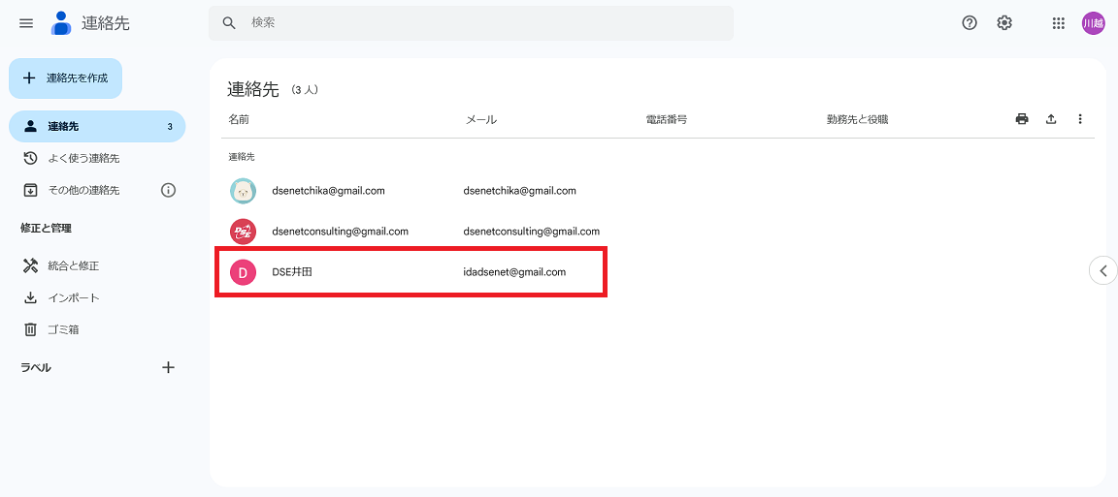Click the print contacts icon

point(1022,119)
